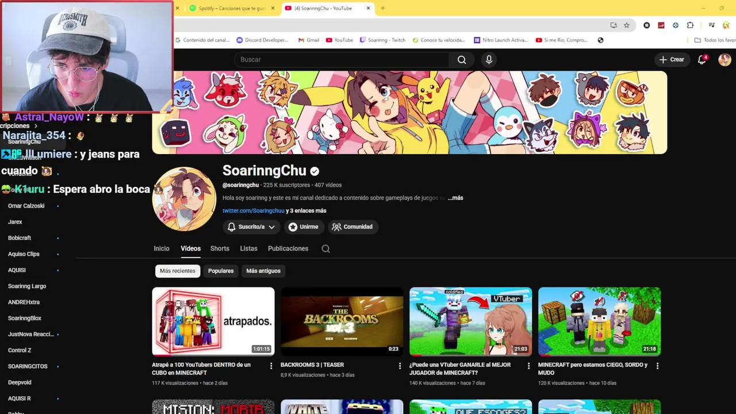Open the media control icon in the browser toolbar
Viewport: 736px width, 414px height.
[x=711, y=25]
